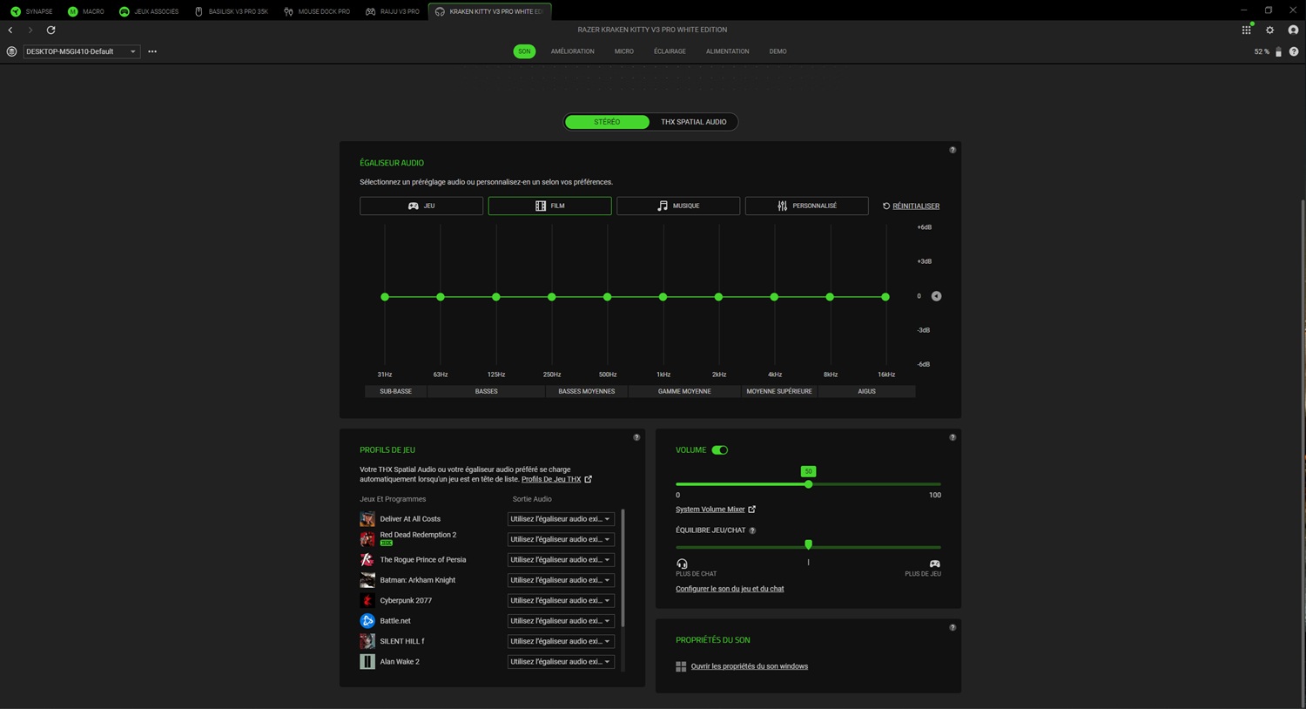
Task: Click the volume slider handle at 50
Action: click(808, 484)
